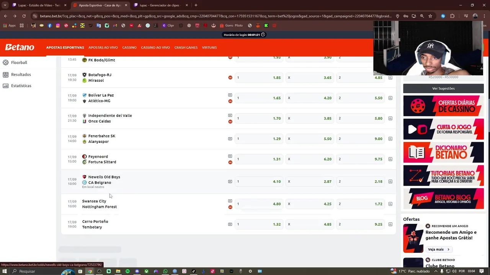Click live stream icon for Newells Old Boys match

230,181
